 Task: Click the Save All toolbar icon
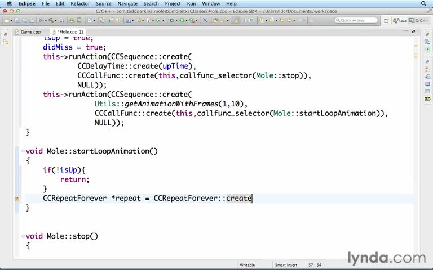(25, 21)
